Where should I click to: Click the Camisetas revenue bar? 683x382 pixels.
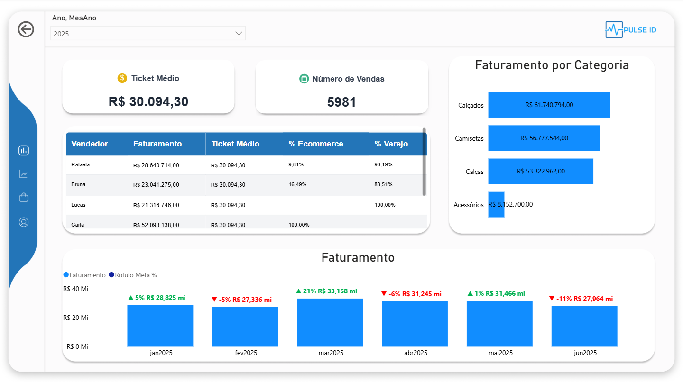pyautogui.click(x=544, y=138)
